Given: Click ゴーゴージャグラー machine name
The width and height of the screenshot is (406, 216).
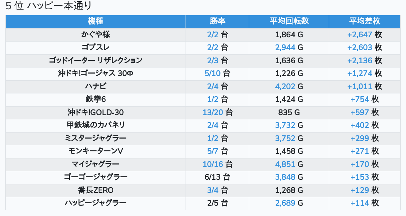Looking at the screenshot, I should pos(95,177).
